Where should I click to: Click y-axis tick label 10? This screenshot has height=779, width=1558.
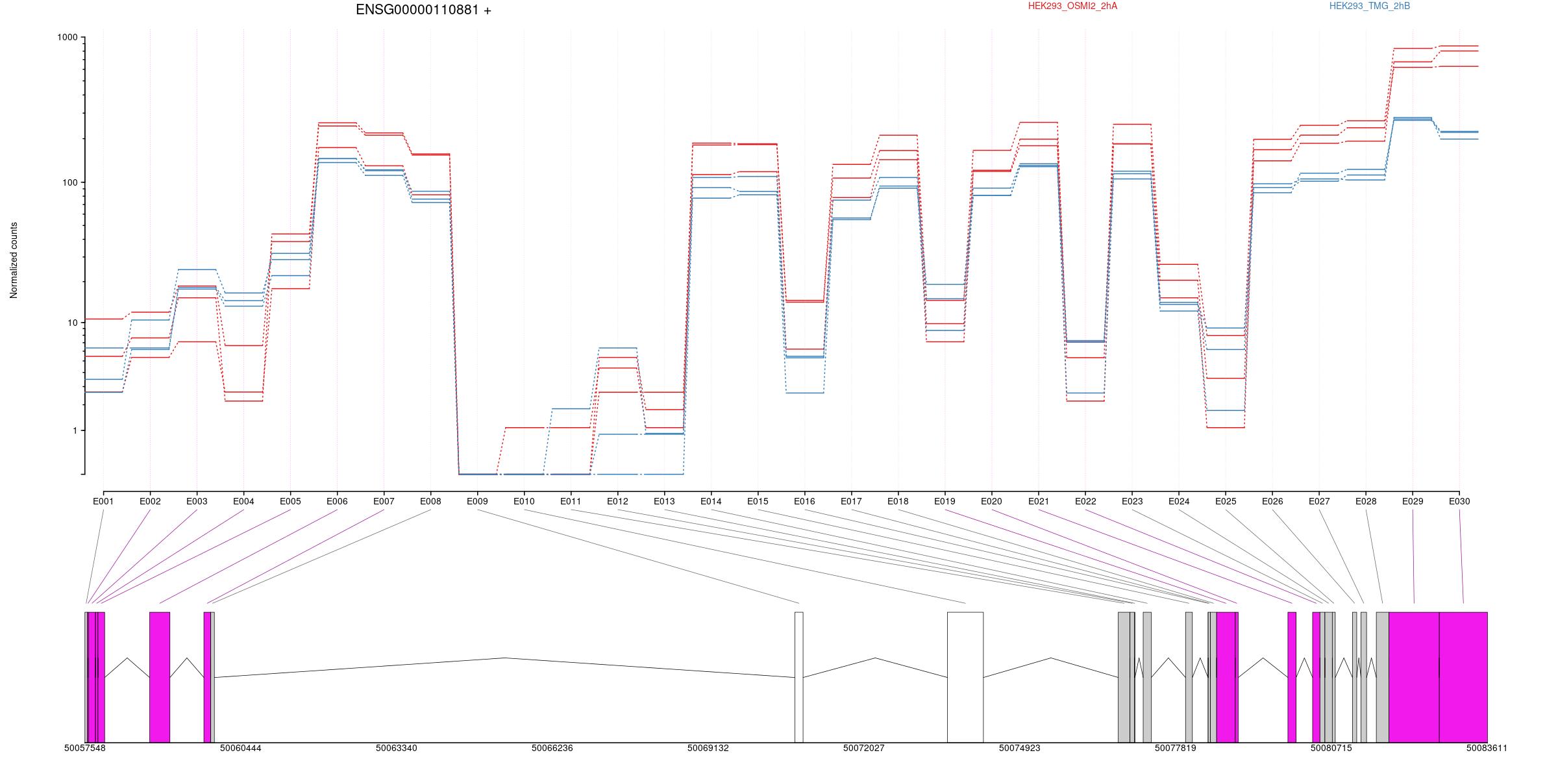(x=73, y=323)
